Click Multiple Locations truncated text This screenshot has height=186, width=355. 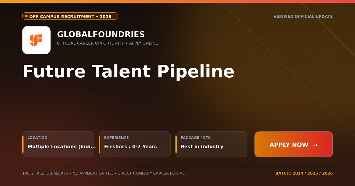click(62, 146)
